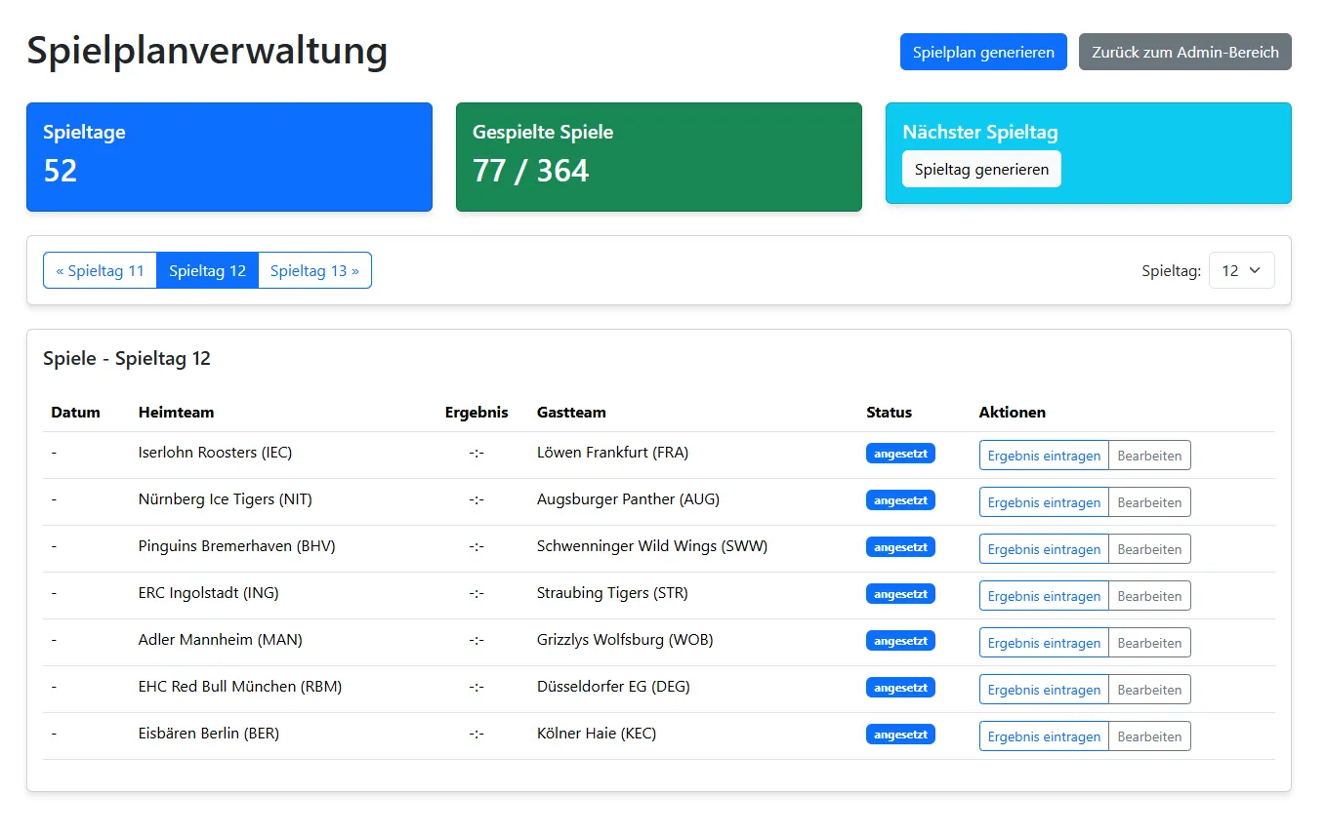Click the angesetzt badge for Adler Mannheim row

pos(900,641)
